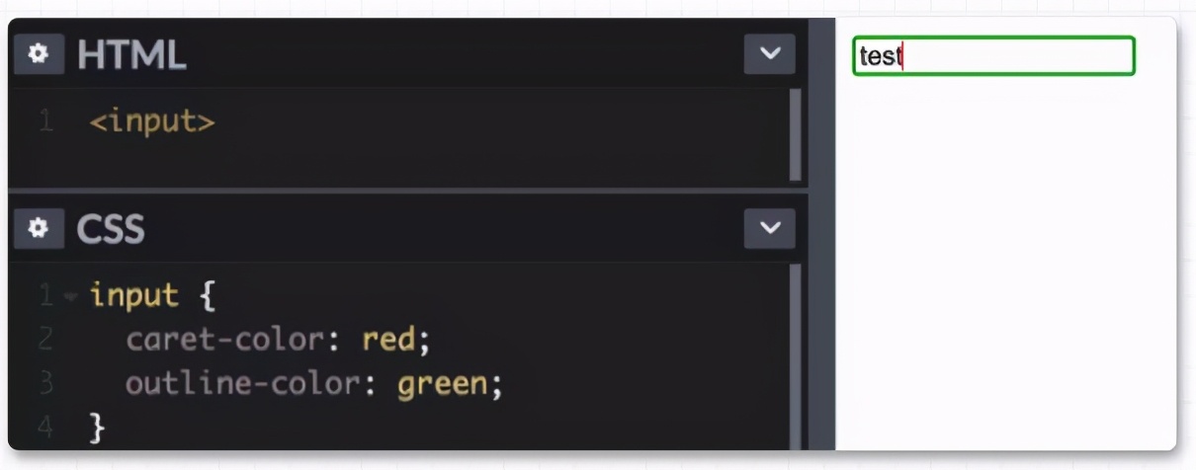The height and width of the screenshot is (470, 1196).
Task: Click line number 4 in CSS editor
Action: tap(46, 428)
